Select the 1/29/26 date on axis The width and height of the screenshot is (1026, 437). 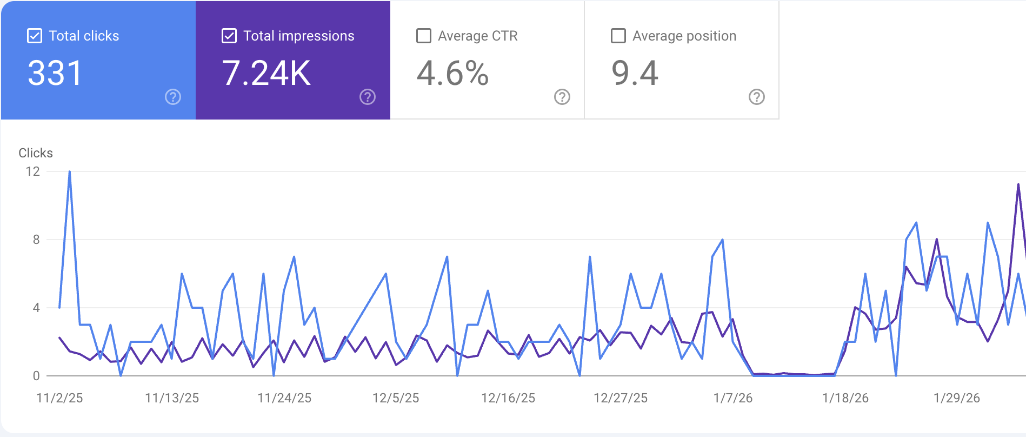tap(957, 398)
